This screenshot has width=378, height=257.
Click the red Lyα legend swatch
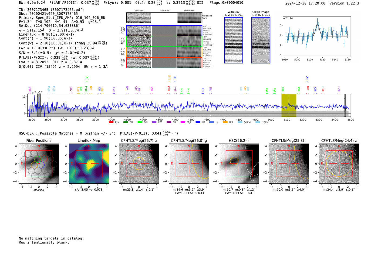click(111, 122)
